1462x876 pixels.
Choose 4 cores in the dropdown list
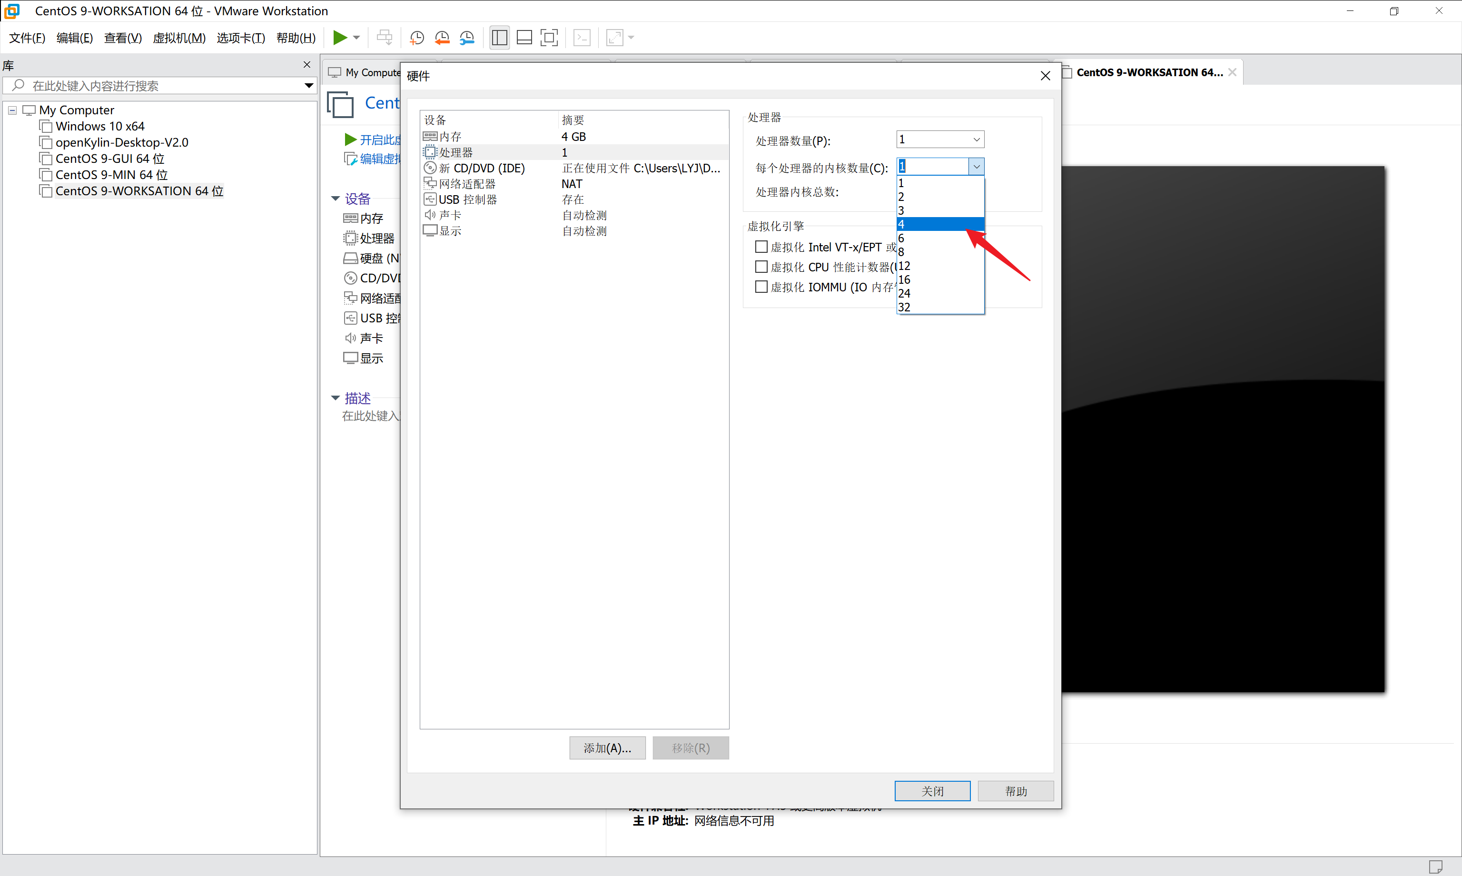940,224
